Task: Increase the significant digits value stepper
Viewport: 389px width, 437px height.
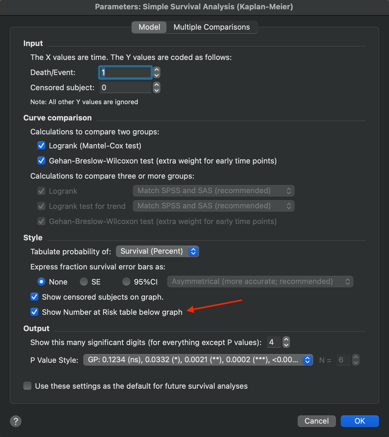Action: point(286,340)
